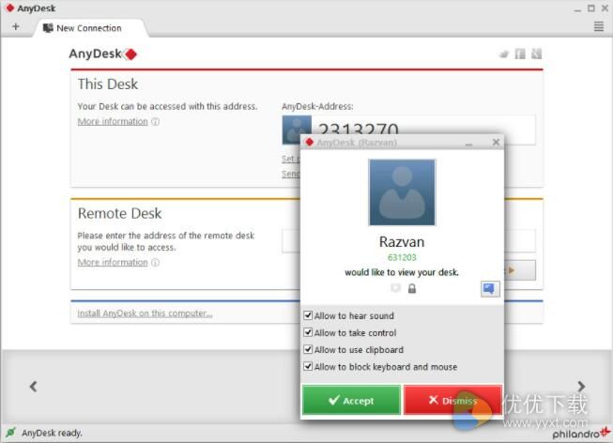Open chat icon in request dialog
613x443 pixels.
tap(490, 289)
